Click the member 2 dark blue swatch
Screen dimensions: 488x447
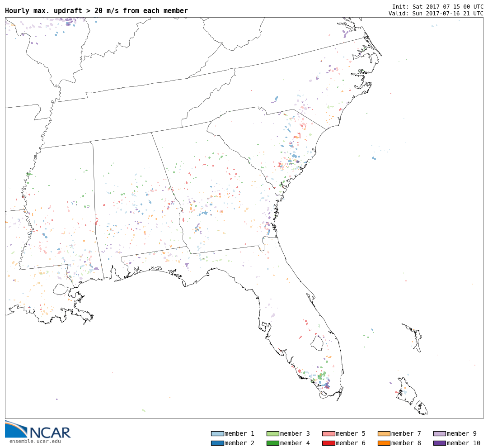click(x=217, y=443)
